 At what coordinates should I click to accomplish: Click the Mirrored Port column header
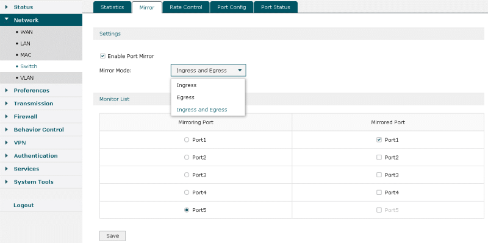click(x=388, y=122)
